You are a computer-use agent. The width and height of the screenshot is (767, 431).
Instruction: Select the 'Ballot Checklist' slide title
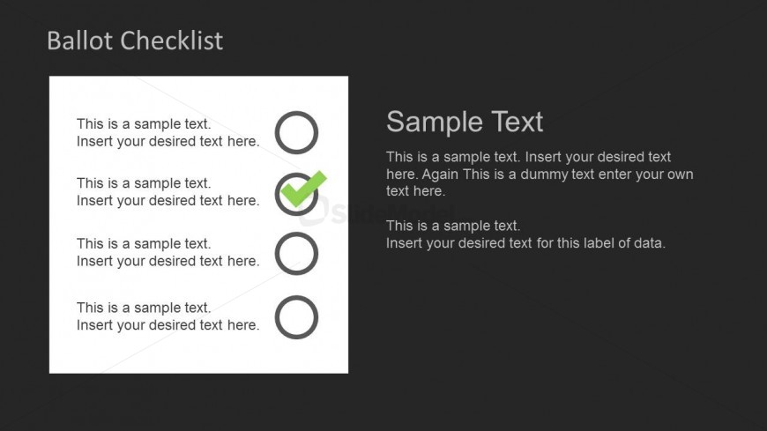coord(135,41)
